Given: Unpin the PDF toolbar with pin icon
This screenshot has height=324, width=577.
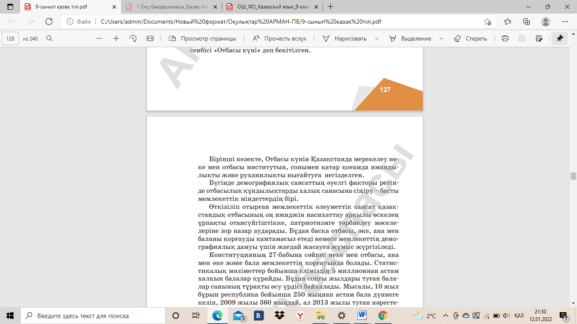Looking at the screenshot, I should click(560, 38).
